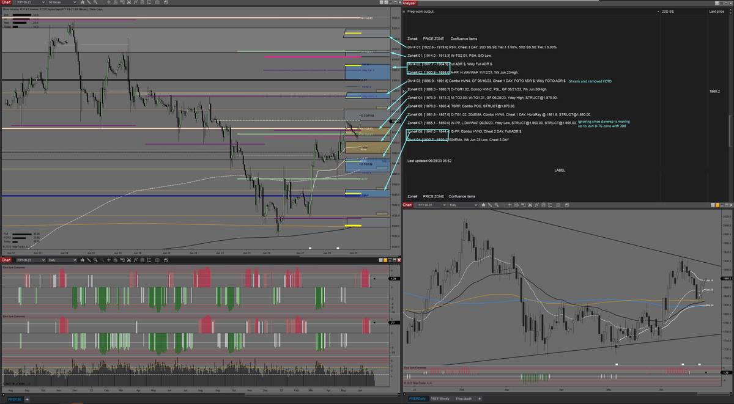Click bottom-left Daily chart horizontal scroll slider
The width and height of the screenshot is (734, 404).
click(x=321, y=395)
